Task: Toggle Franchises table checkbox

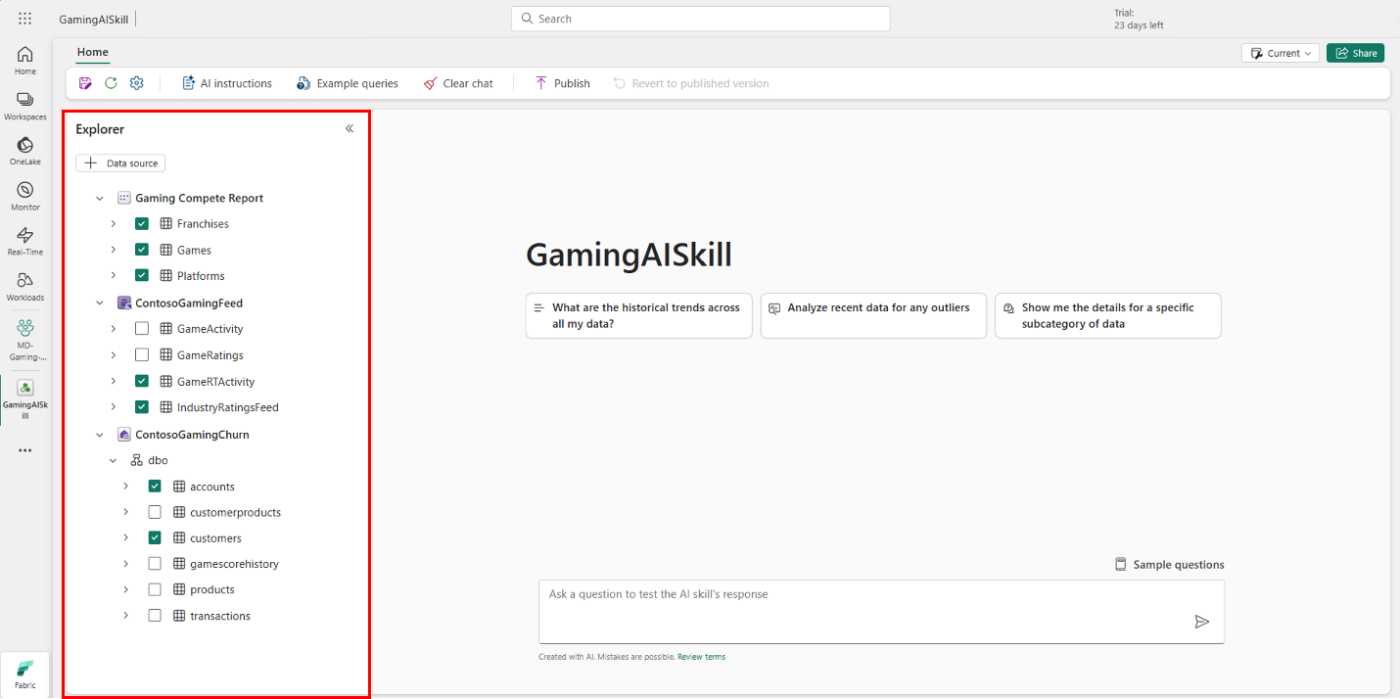Action: (x=142, y=224)
